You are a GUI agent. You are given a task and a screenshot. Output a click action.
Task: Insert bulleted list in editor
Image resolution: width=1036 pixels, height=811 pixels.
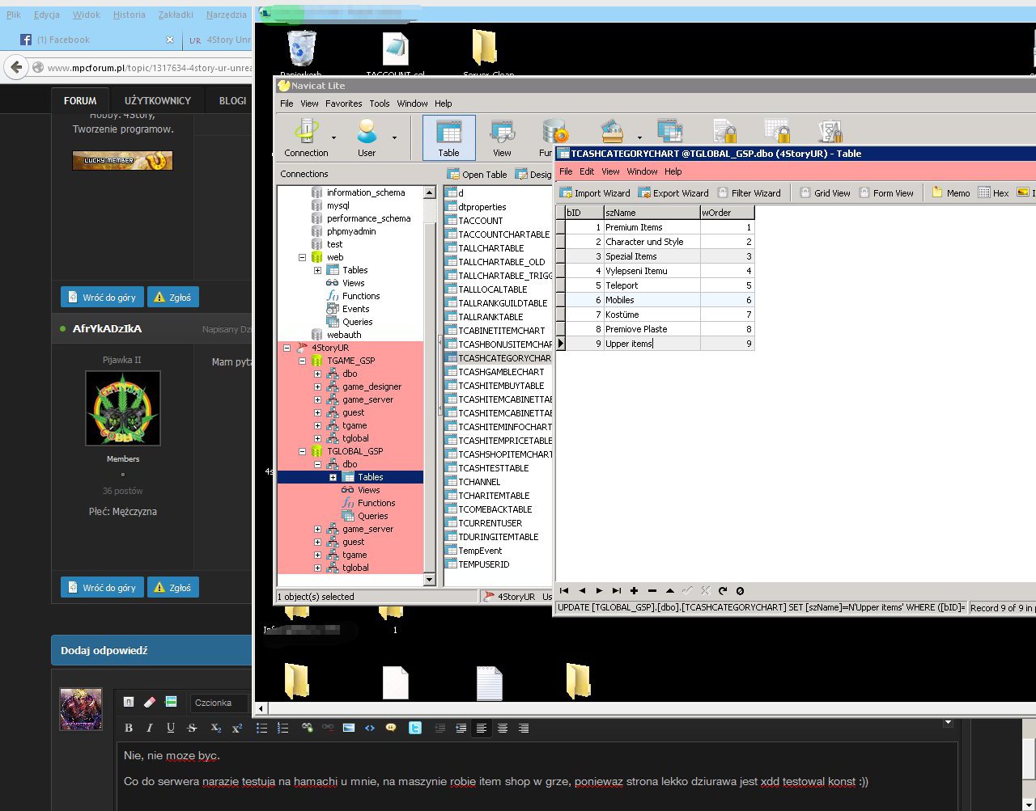click(261, 729)
